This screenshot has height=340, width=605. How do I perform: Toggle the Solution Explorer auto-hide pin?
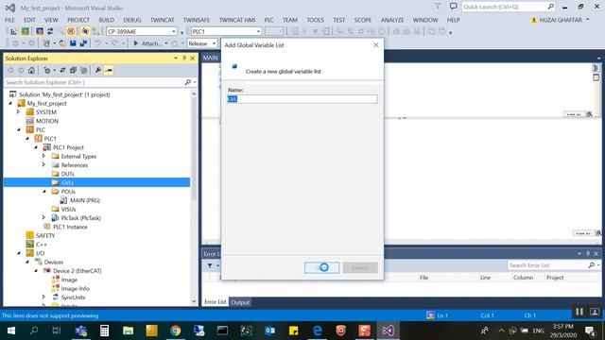click(x=184, y=59)
